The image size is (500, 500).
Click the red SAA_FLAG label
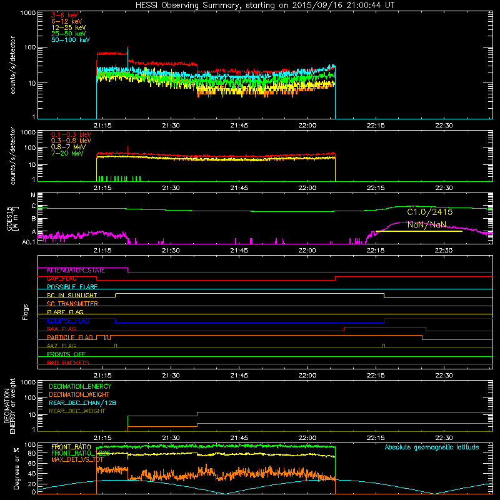[61, 329]
